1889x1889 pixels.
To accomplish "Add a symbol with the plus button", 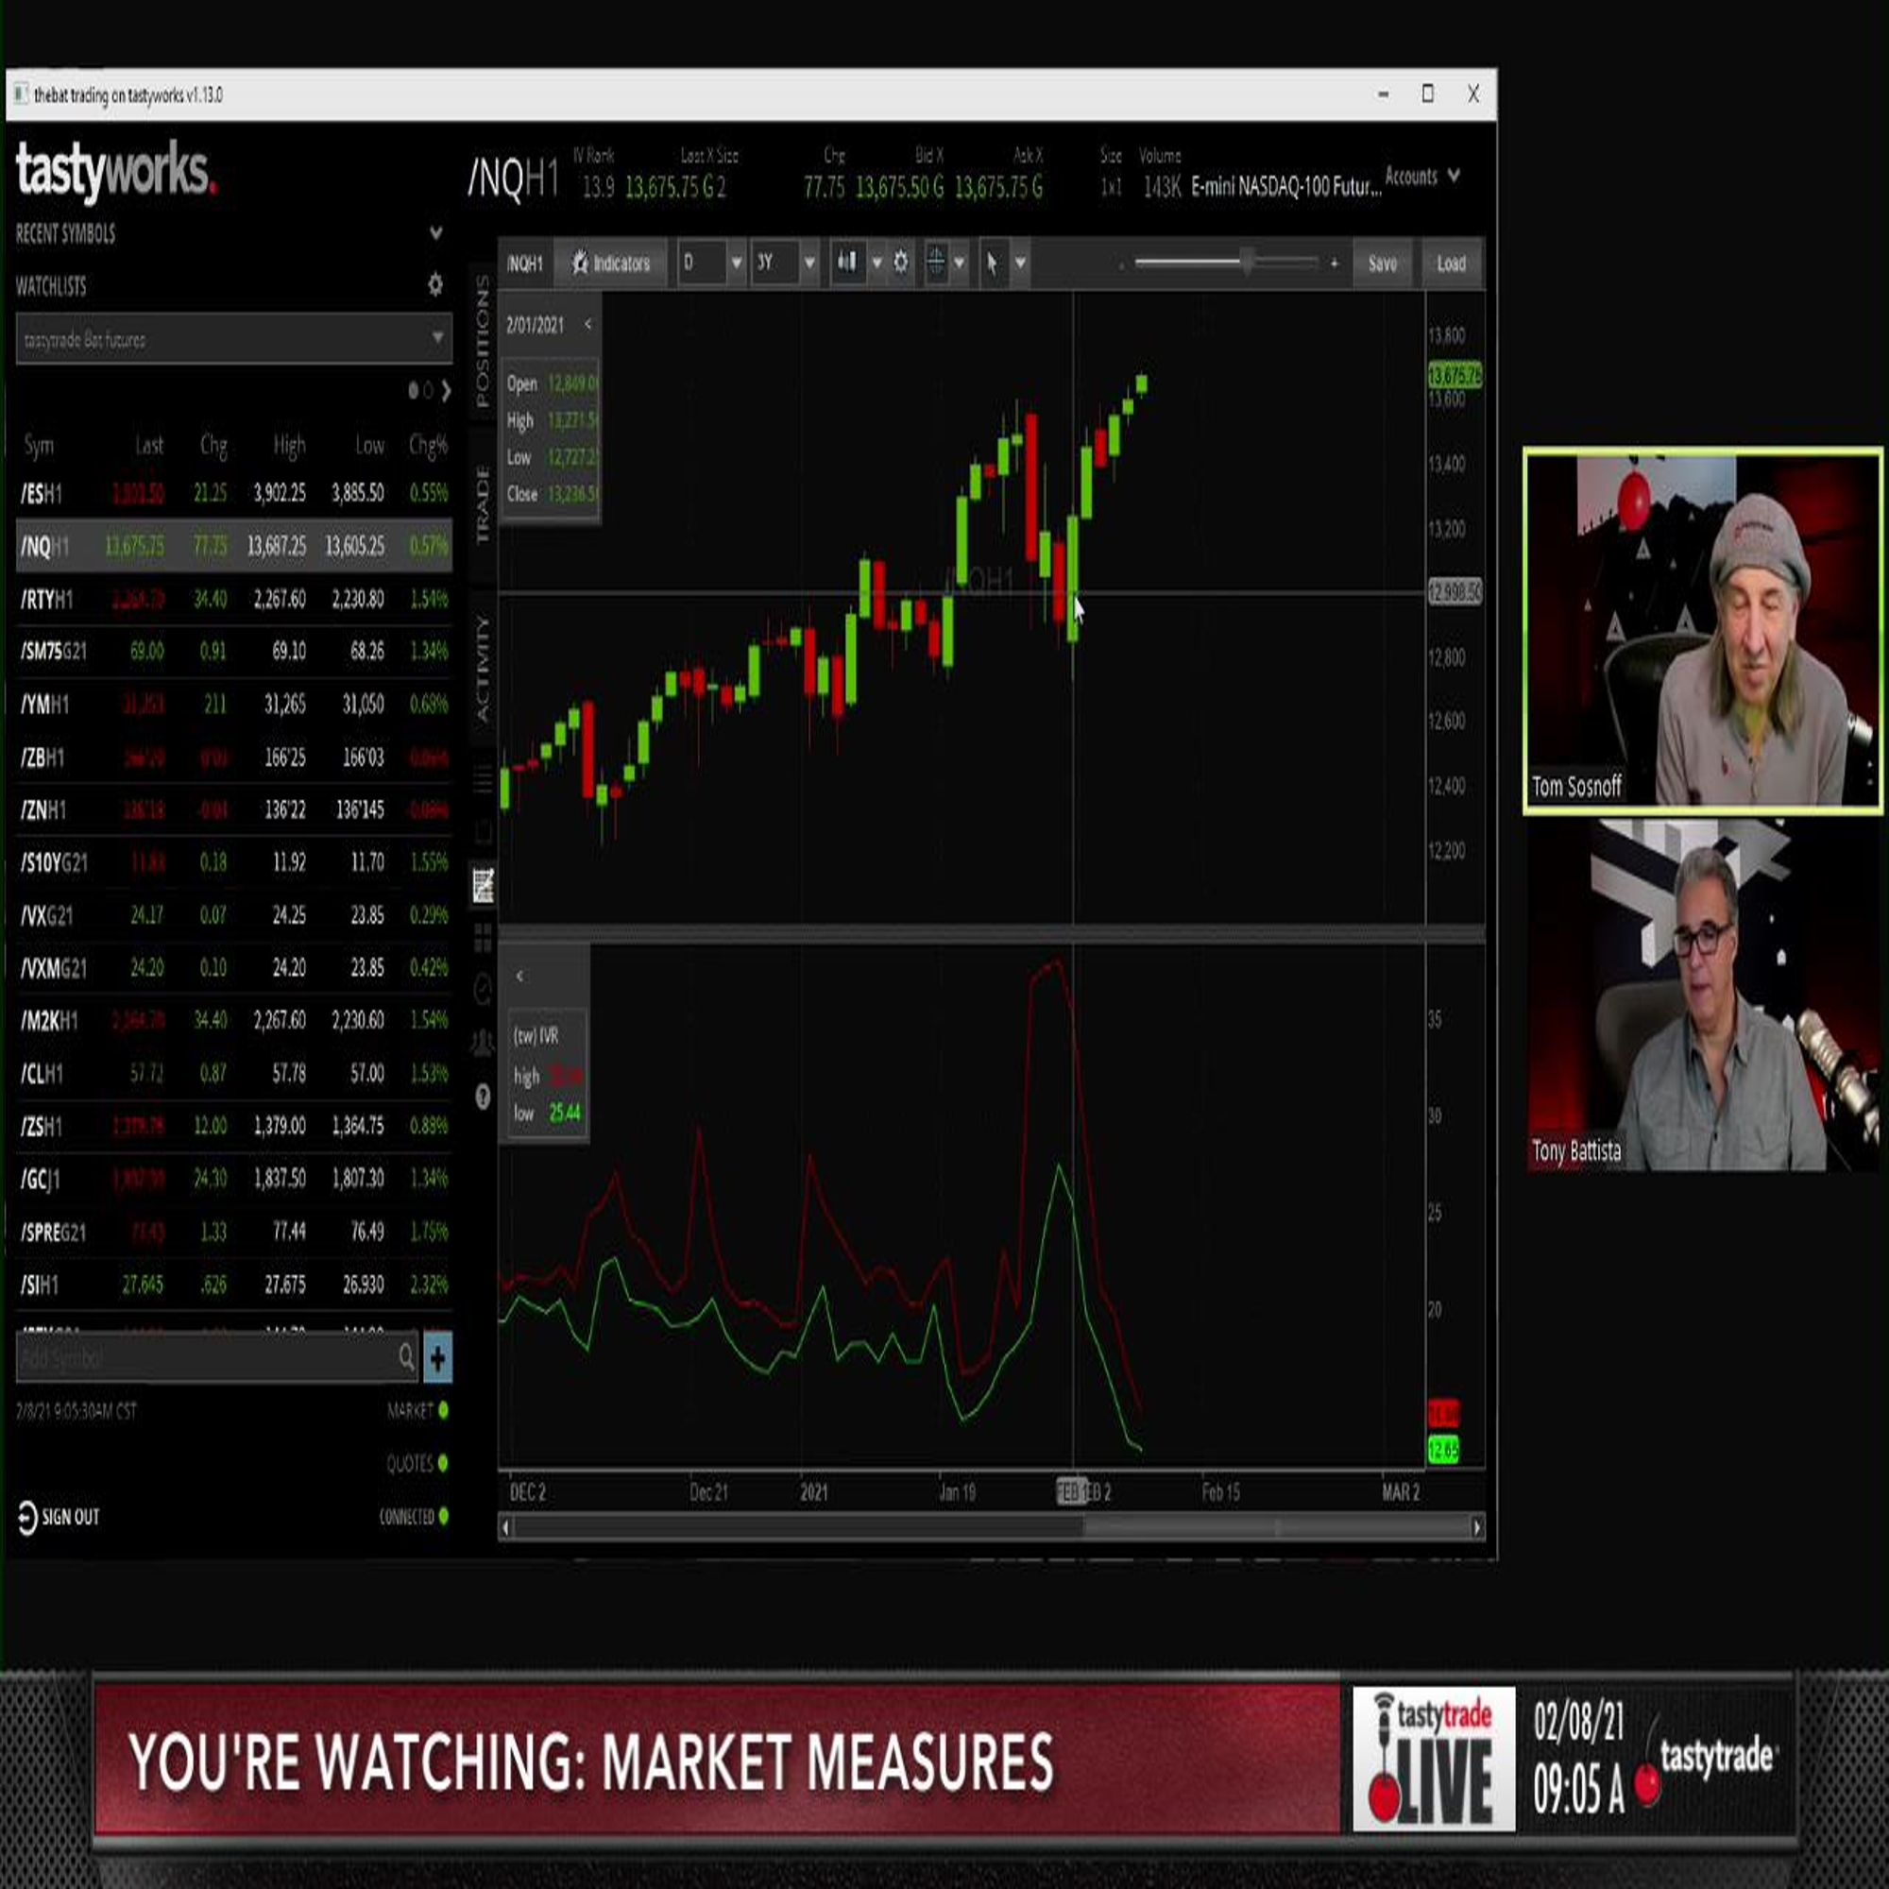I will pos(437,1358).
